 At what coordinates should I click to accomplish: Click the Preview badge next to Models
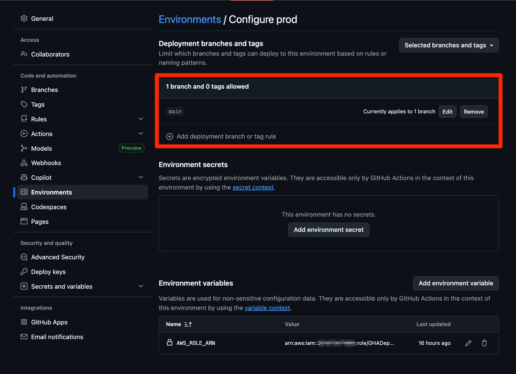[131, 148]
